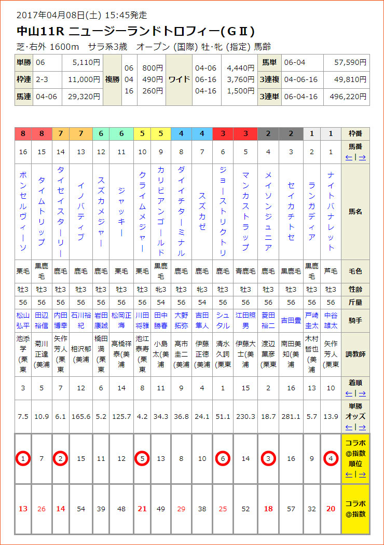Screen dimensions: 384x545
Task: Select the コラボ@指数 value 57
Action: point(291,509)
